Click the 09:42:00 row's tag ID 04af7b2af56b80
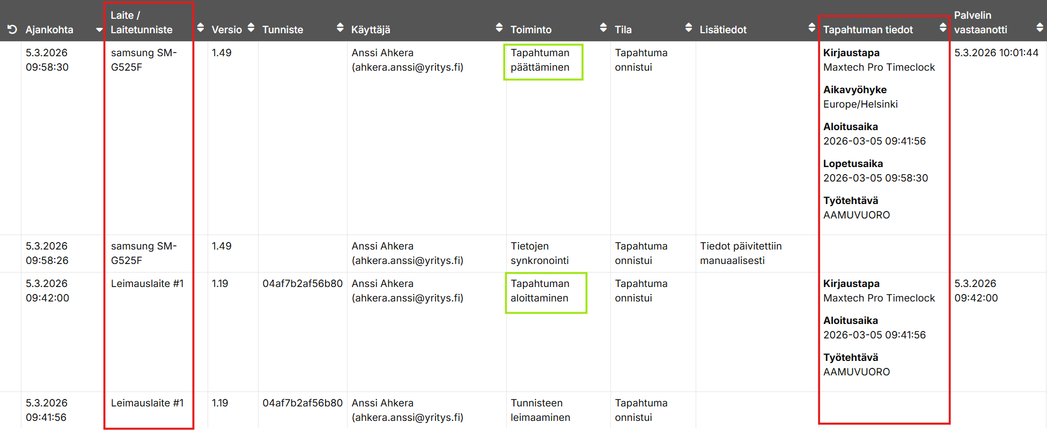This screenshot has width=1047, height=430. pos(303,284)
